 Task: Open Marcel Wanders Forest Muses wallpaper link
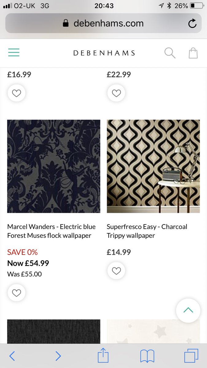pyautogui.click(x=52, y=231)
